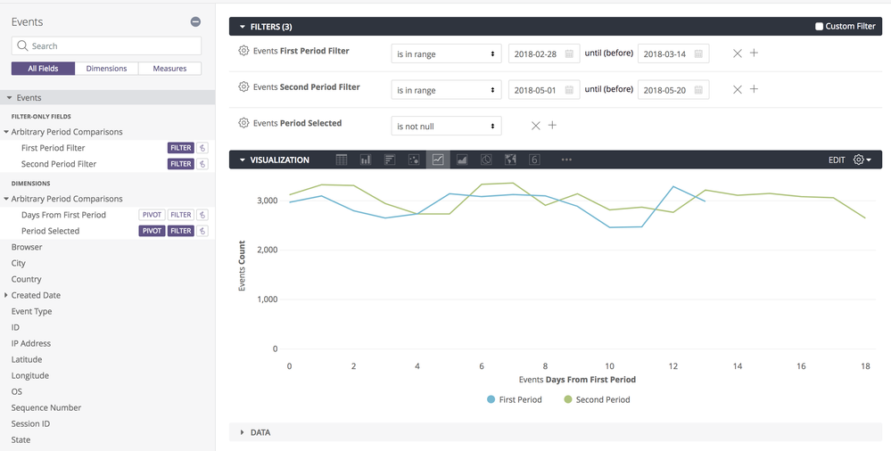The height and width of the screenshot is (451, 891).
Task: Open gear for Second Period Filter
Action: point(243,87)
